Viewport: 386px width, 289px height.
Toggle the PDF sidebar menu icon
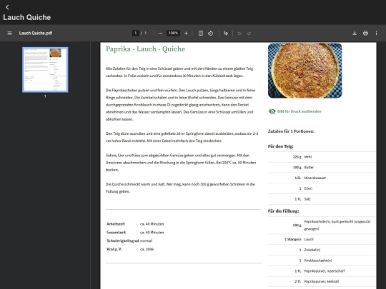click(9, 33)
